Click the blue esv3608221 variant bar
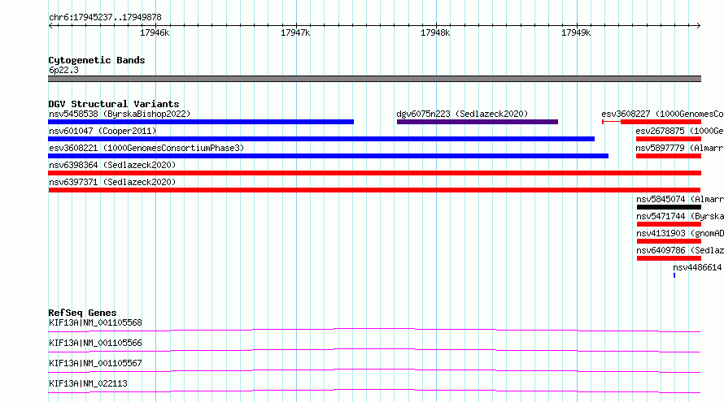This screenshot has width=724, height=402. 329,156
